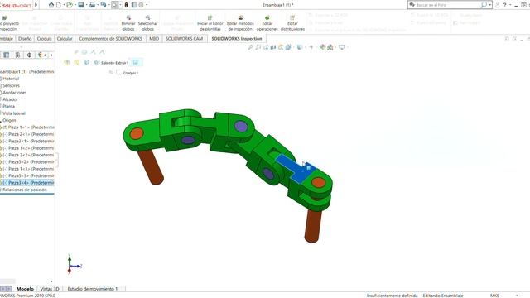Open Editar métodos de inspección
This screenshot has height=298, width=530.
pyautogui.click(x=240, y=23)
